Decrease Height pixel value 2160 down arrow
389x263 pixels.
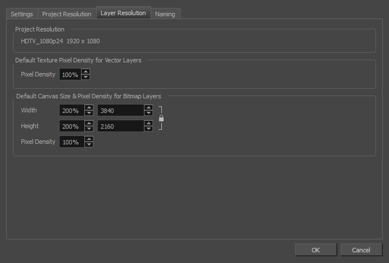pyautogui.click(x=148, y=129)
